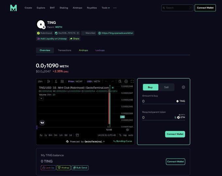Switch parent token ETH/WETH swap icon
The image size is (222, 176).
click(x=175, y=117)
